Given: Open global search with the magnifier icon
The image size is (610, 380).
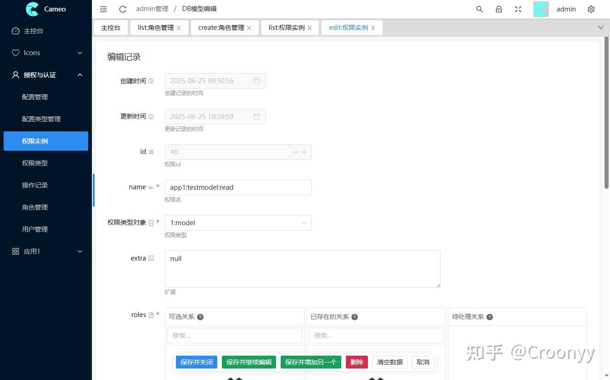Looking at the screenshot, I should tap(479, 9).
